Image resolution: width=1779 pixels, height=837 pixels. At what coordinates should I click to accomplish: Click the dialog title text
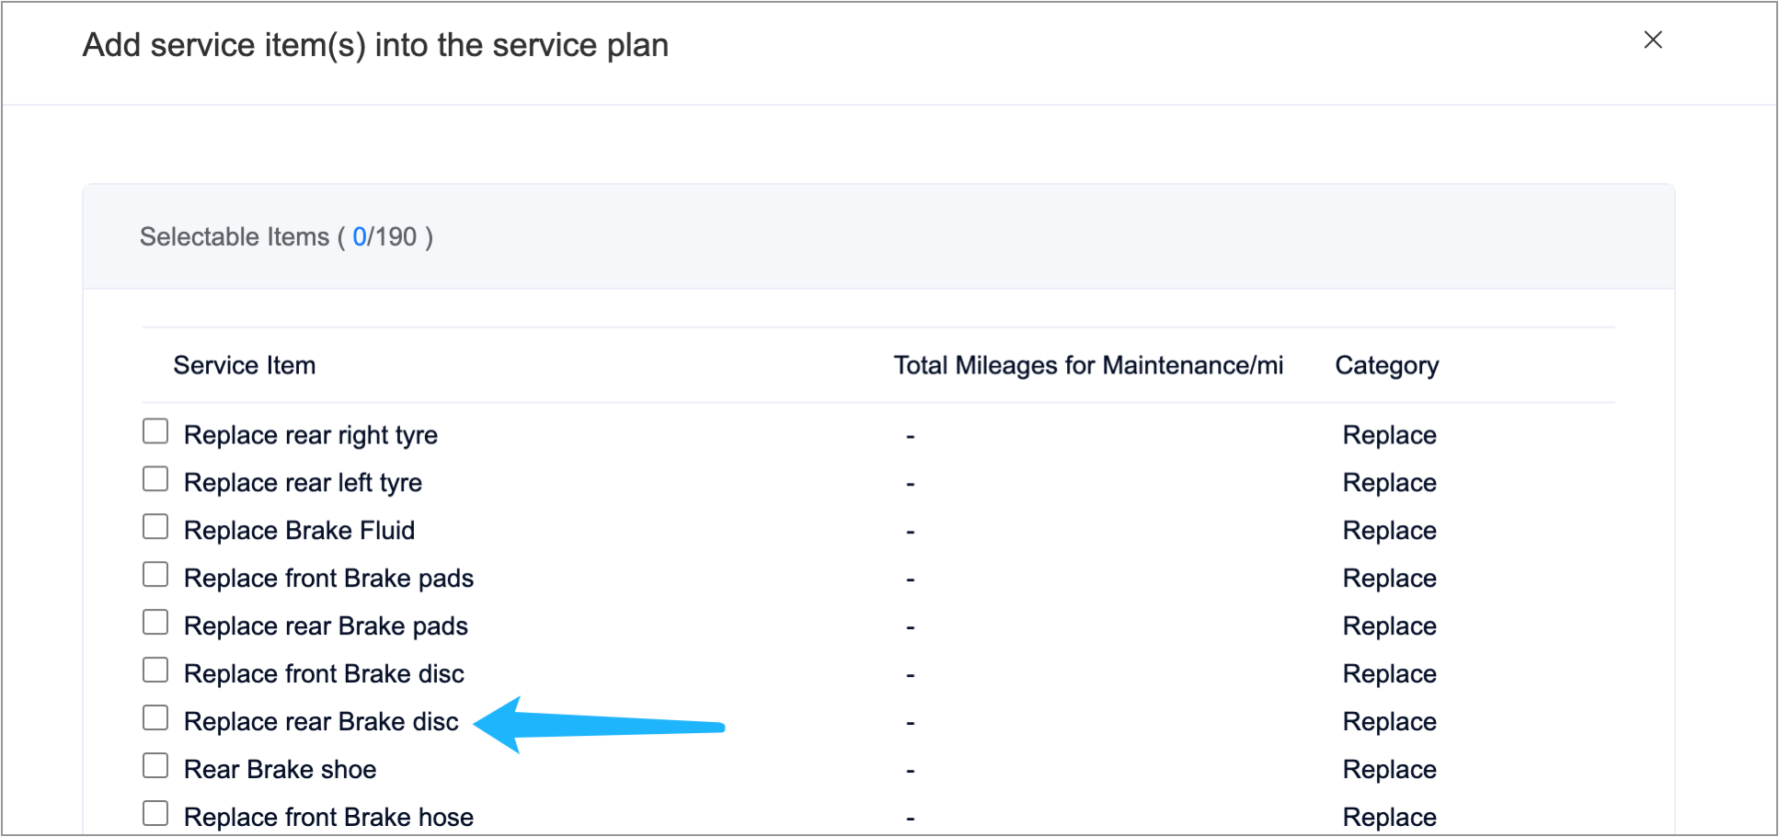point(375,45)
